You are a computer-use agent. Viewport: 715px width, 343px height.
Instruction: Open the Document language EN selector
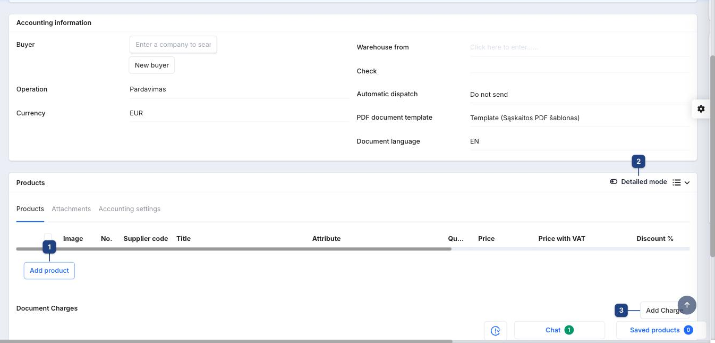(580, 141)
